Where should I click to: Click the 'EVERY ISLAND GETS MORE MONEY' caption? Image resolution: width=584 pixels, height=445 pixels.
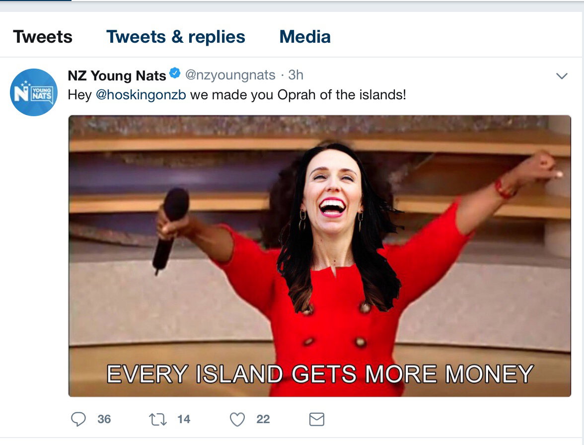tap(320, 374)
